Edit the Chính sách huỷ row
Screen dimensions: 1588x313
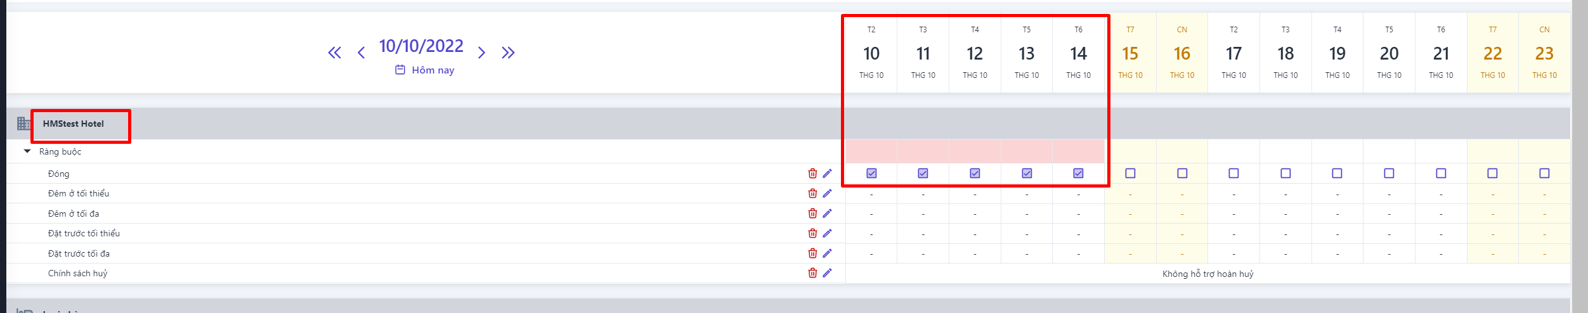click(827, 273)
